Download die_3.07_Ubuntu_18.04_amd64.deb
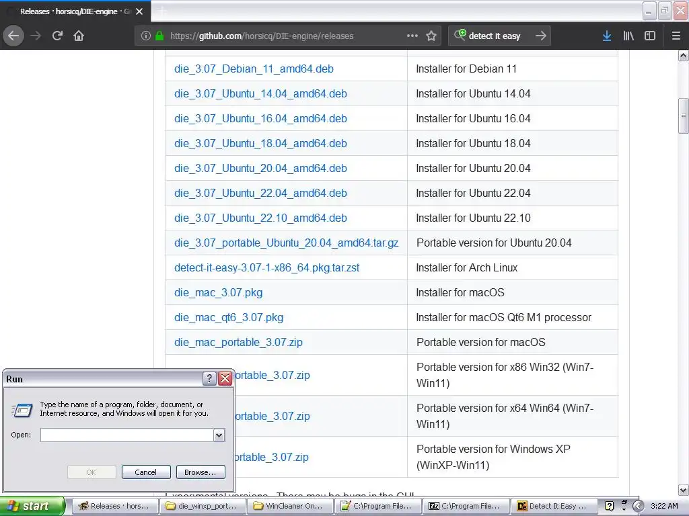 (x=260, y=144)
